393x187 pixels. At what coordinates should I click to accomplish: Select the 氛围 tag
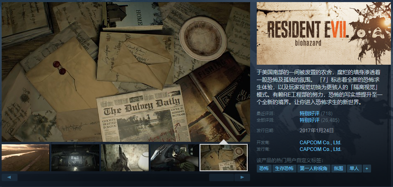click(x=339, y=168)
